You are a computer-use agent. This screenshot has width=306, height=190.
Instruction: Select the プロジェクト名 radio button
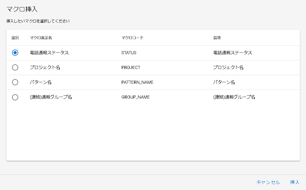coord(15,67)
